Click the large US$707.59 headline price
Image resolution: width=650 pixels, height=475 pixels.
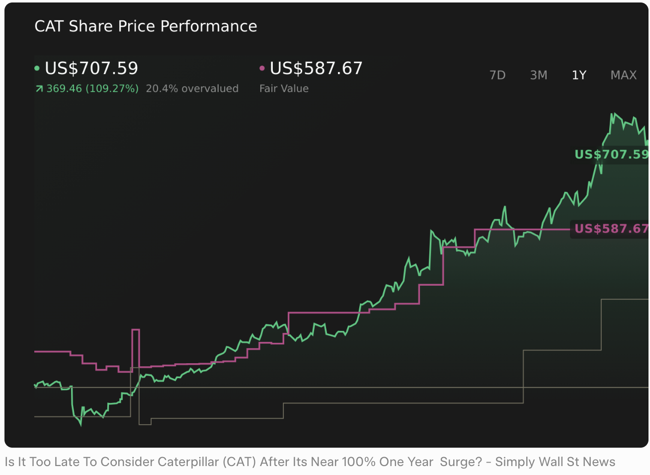(91, 68)
